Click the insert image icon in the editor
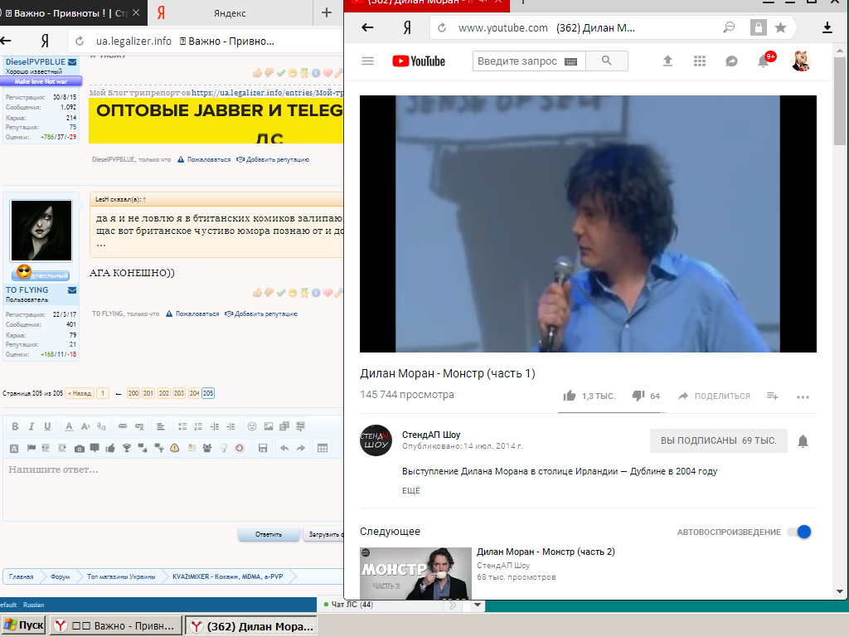Viewport: 849px width, 637px height. [x=268, y=426]
